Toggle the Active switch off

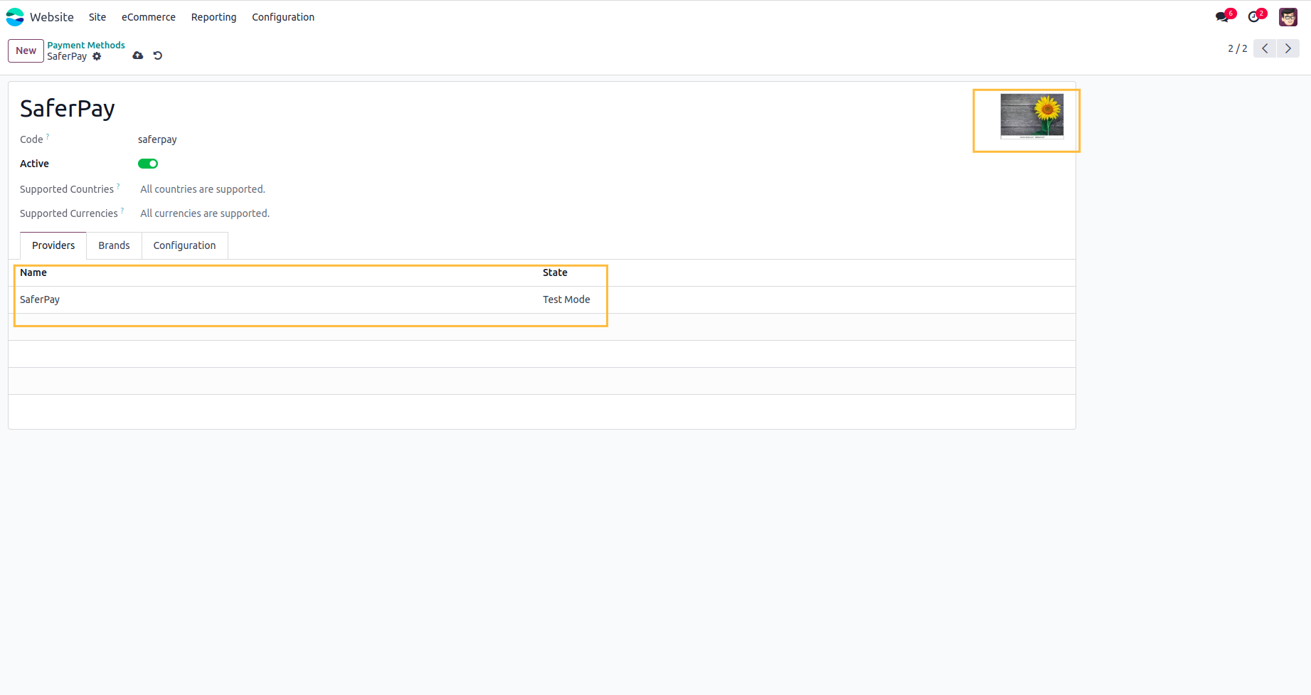tap(148, 164)
